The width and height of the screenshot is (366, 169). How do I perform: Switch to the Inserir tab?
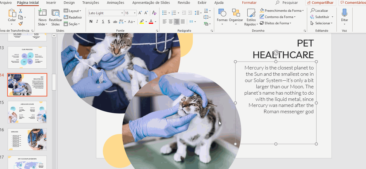coord(51,3)
